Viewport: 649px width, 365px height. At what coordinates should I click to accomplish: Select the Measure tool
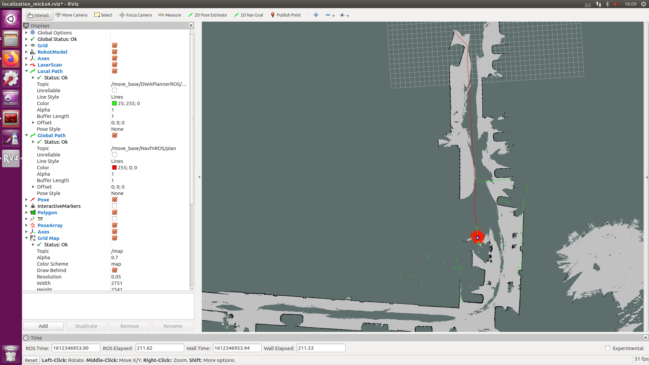point(170,15)
